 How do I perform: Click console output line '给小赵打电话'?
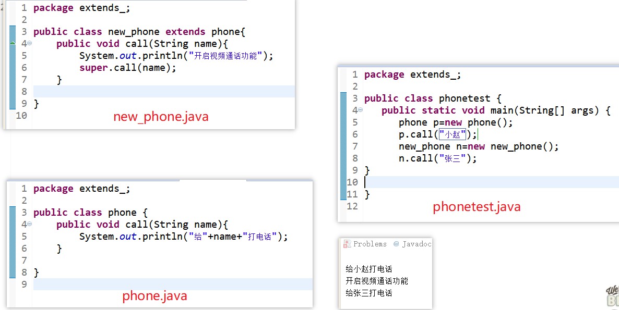point(368,269)
